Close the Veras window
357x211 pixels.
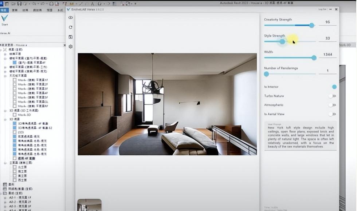point(336,9)
